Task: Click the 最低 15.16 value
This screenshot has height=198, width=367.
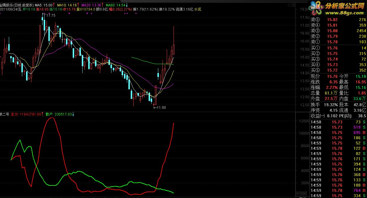Action: [x=361, y=87]
